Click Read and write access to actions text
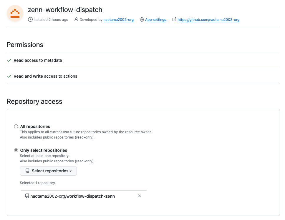 pyautogui.click(x=45, y=76)
